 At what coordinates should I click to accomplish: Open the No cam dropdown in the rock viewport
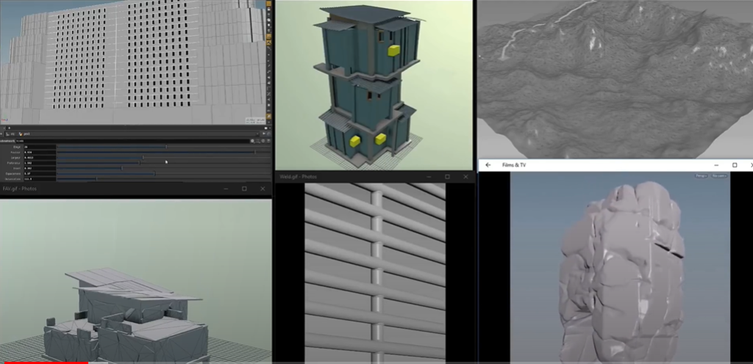[x=720, y=175]
